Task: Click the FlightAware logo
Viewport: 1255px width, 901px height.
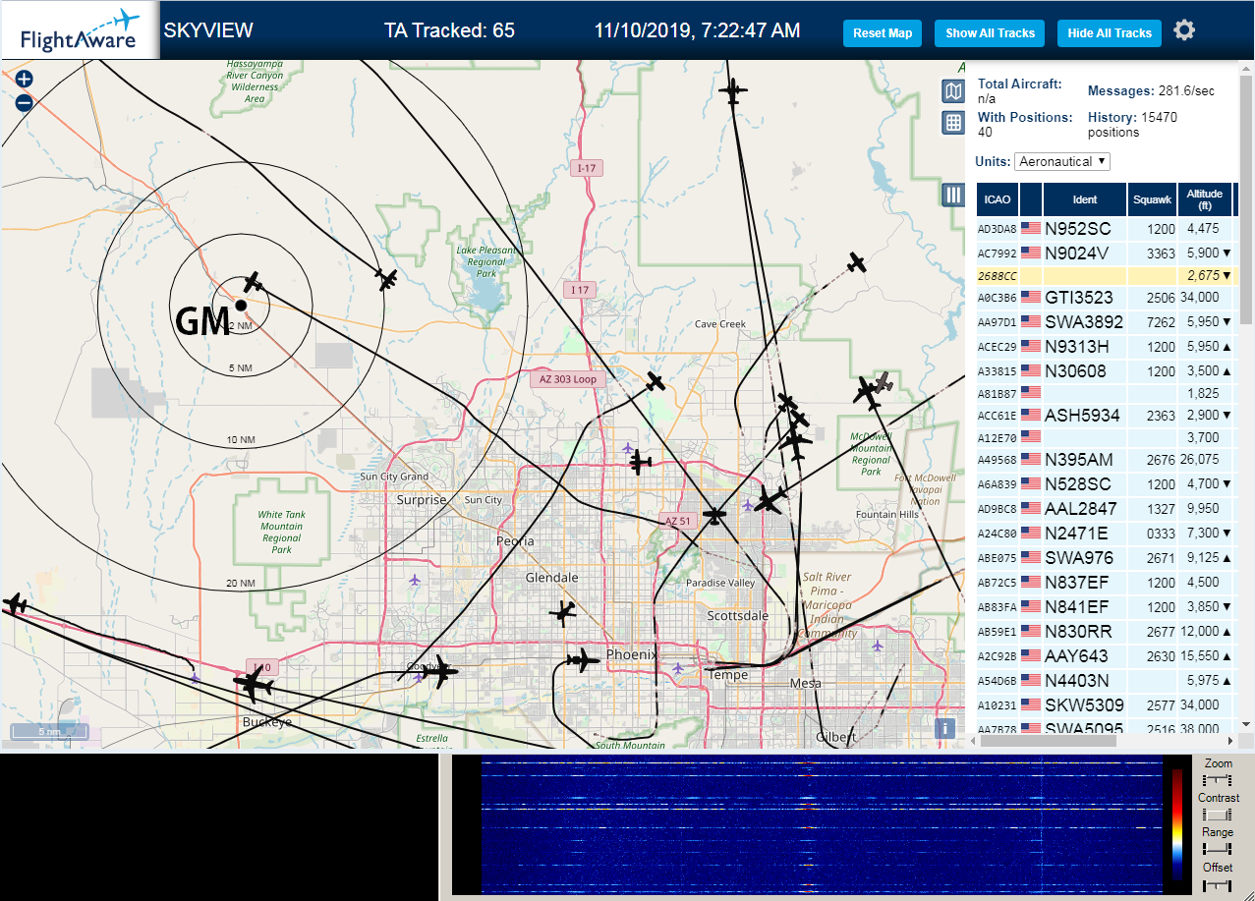Action: [80, 31]
